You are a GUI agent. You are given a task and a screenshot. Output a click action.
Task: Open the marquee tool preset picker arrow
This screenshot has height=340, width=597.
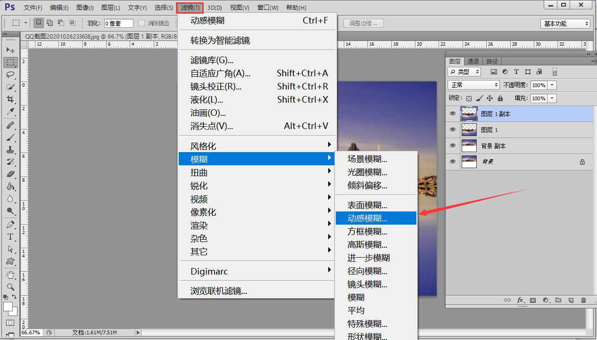click(26, 23)
